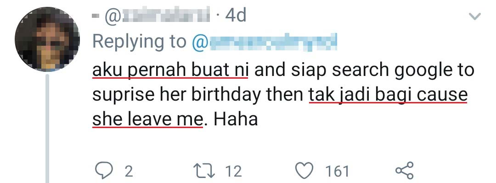The width and height of the screenshot is (496, 183).
Task: Click the like count "161"
Action: 337,171
